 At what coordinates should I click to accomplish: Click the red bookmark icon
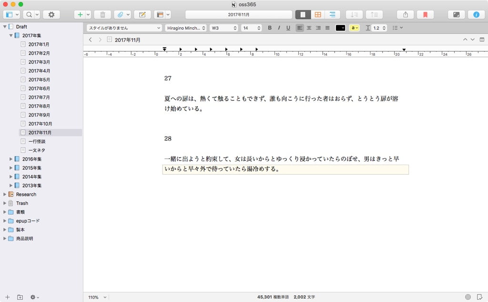tap(425, 15)
